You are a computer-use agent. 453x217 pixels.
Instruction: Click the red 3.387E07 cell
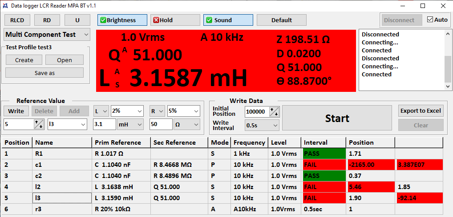(x=419, y=165)
